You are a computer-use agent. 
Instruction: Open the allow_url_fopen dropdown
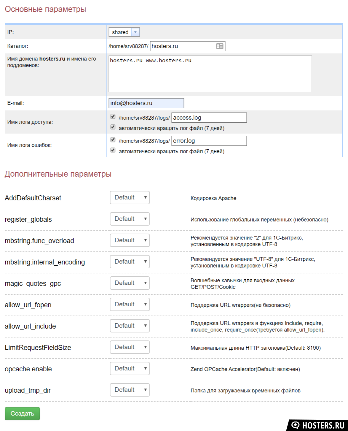point(130,305)
